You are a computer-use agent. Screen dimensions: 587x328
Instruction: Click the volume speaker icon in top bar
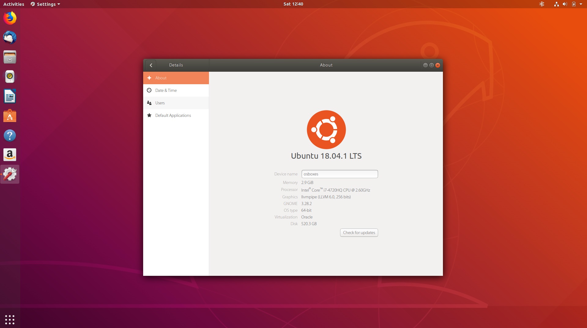565,4
